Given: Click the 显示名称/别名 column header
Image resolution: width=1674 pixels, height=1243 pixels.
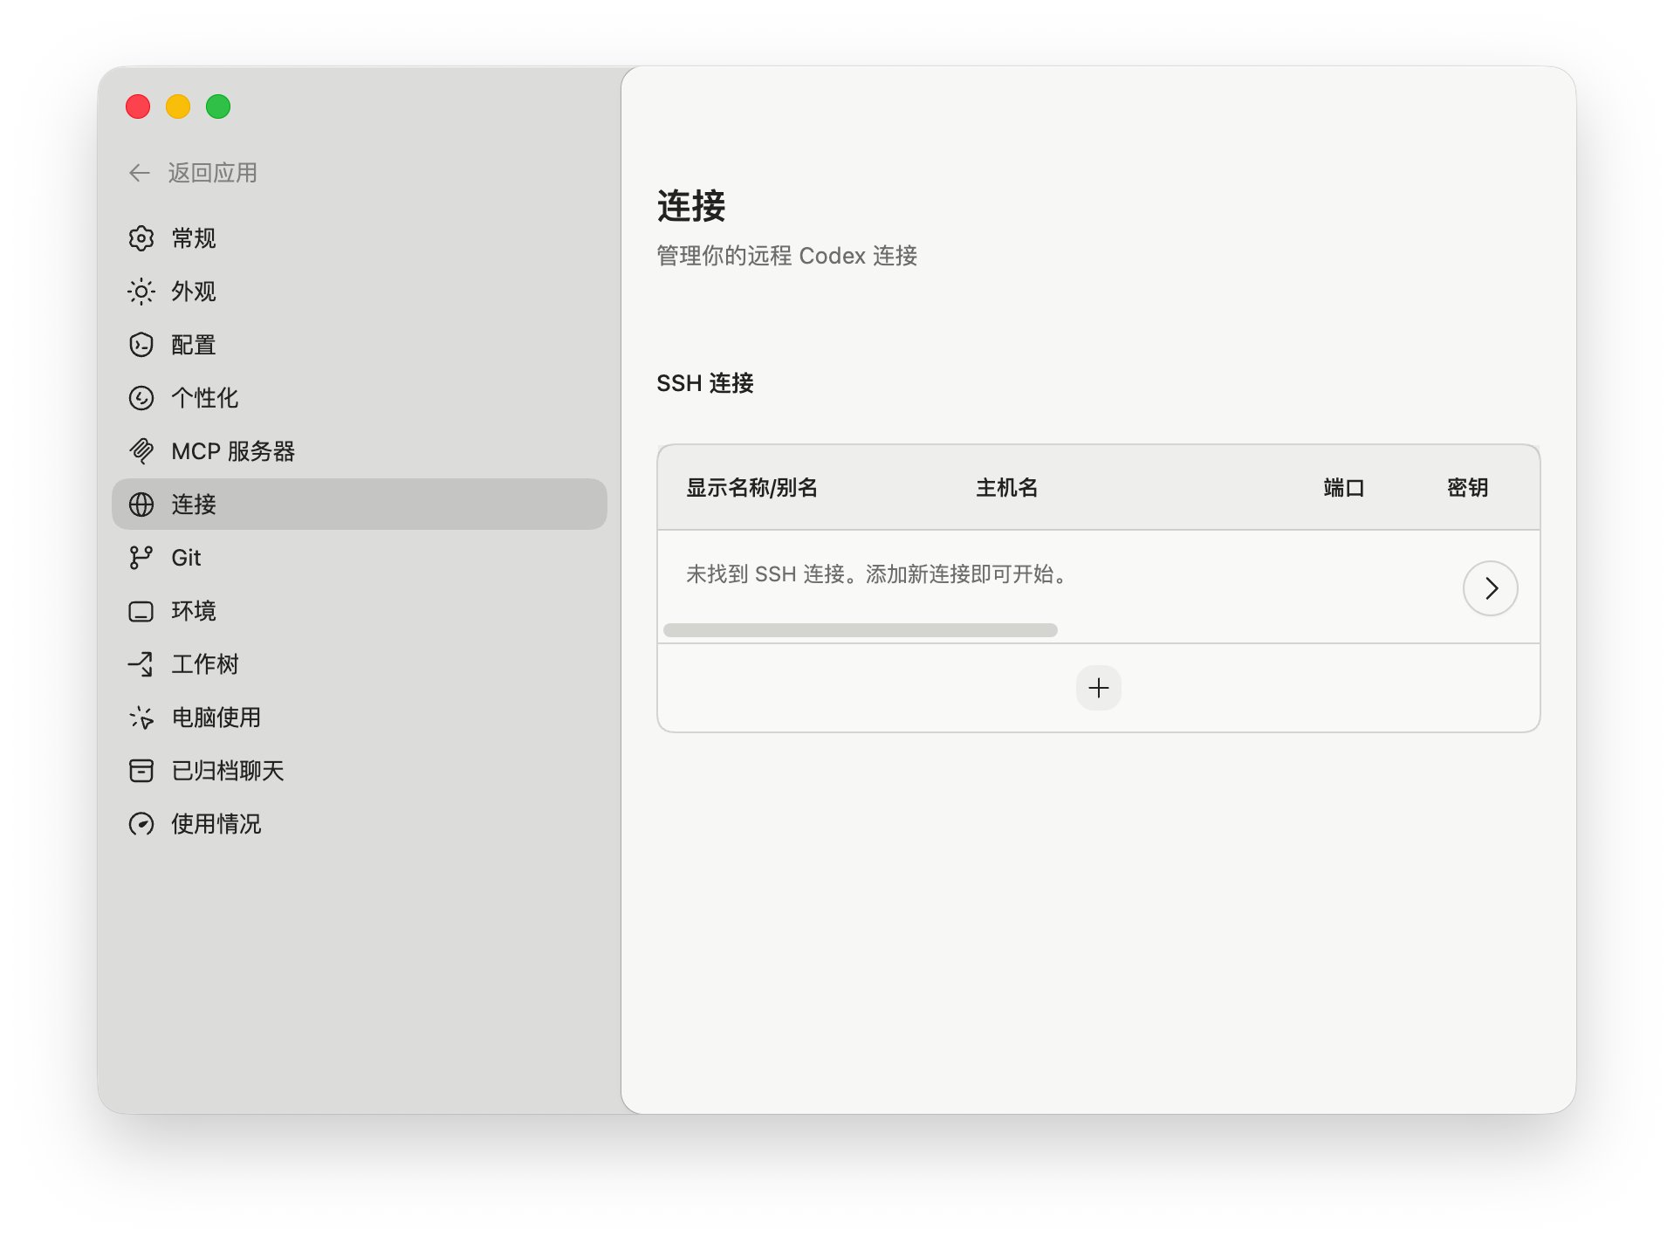Looking at the screenshot, I should point(751,488).
